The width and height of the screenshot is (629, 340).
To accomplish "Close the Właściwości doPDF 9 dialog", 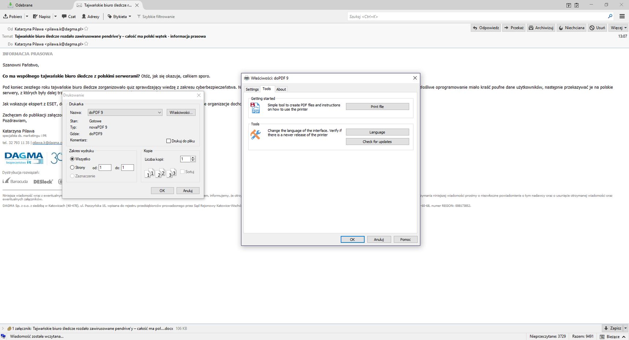I will point(415,78).
